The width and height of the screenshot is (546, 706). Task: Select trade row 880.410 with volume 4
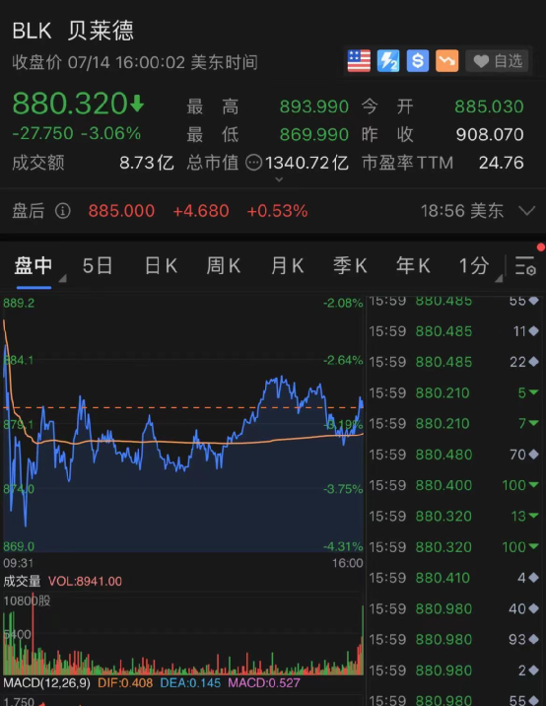[x=454, y=578]
